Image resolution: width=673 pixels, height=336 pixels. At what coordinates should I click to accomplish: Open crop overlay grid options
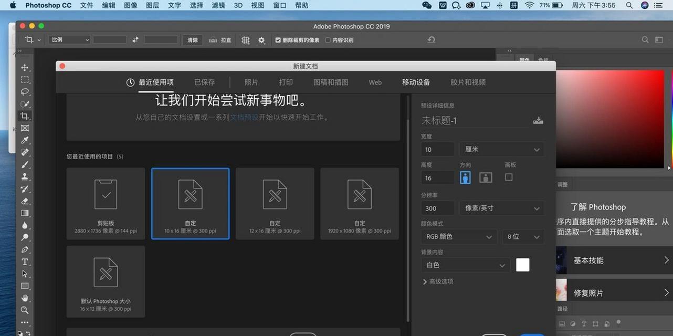(x=246, y=40)
